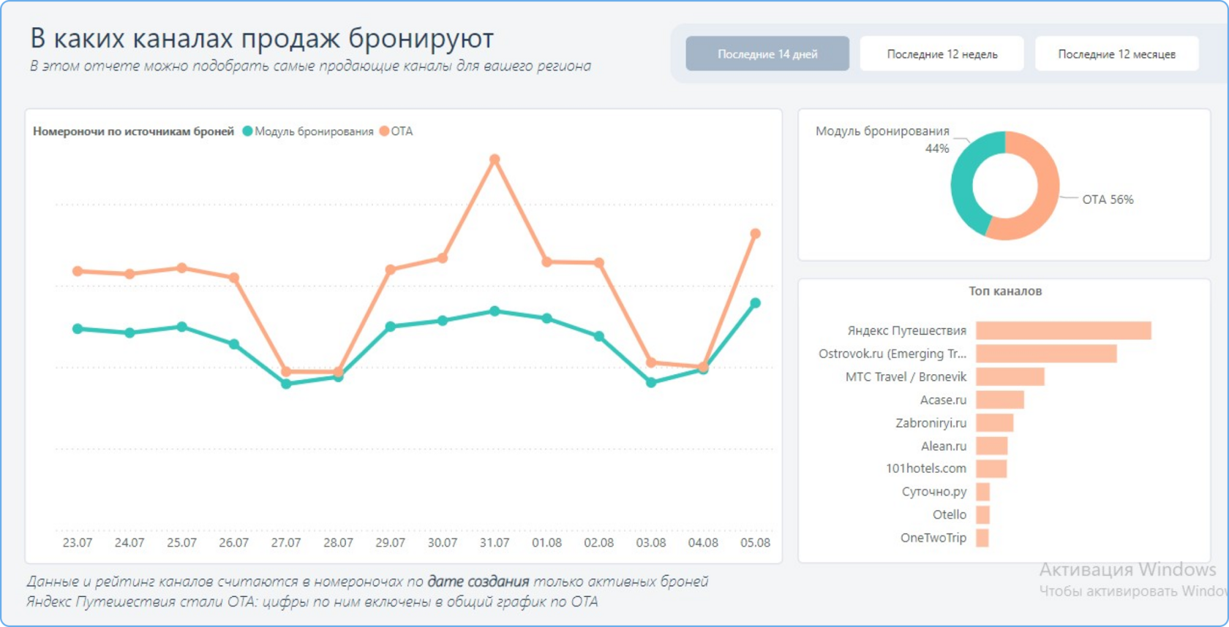Viewport: 1229px width, 627px height.
Task: Click the orange 'OTA' legend marker
Action: tap(384, 132)
